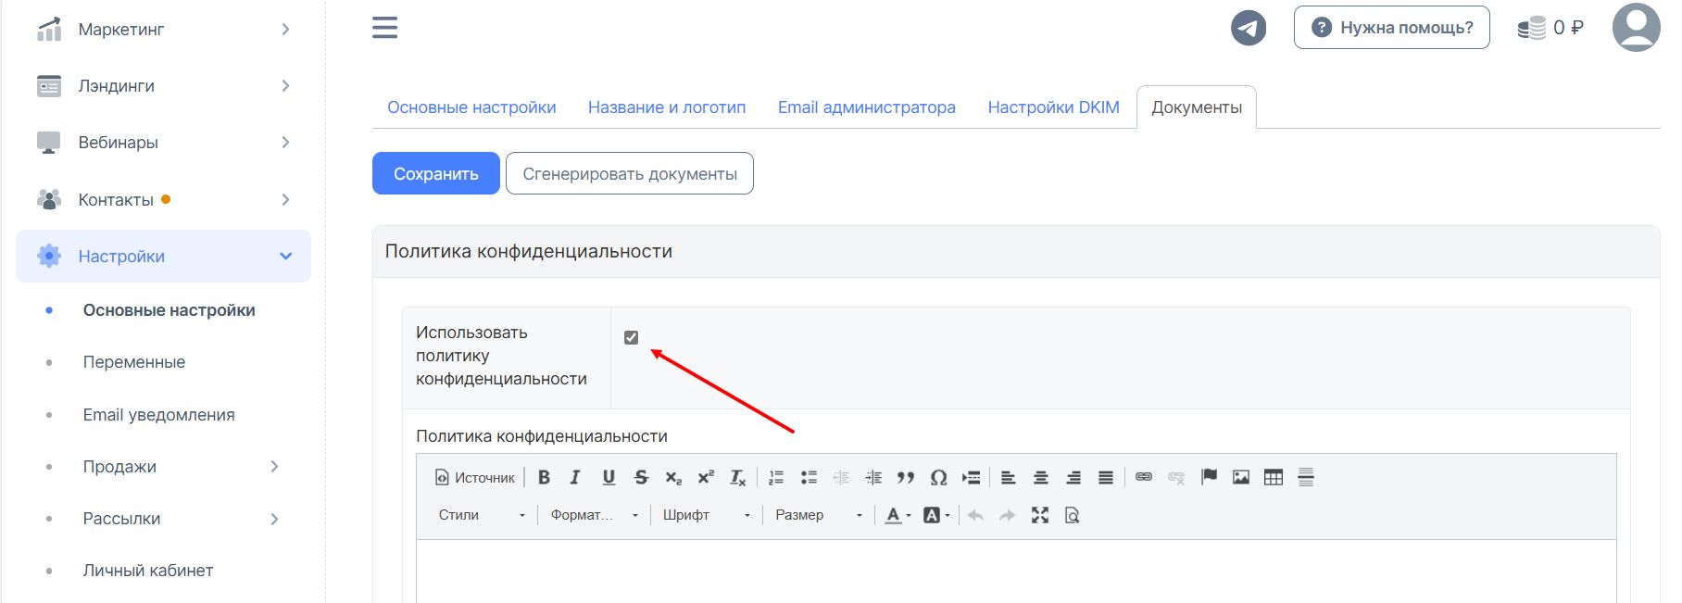Open Email уведомления in the sidebar
Image resolution: width=1682 pixels, height=603 pixels.
[158, 415]
